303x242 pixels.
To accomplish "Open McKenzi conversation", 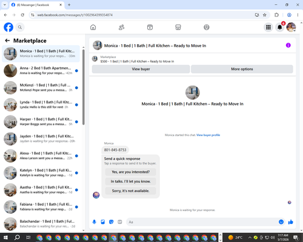I will click(41, 88).
